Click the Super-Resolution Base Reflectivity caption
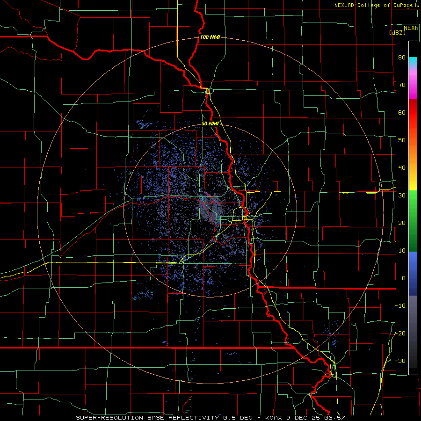421x421 pixels. point(210,418)
